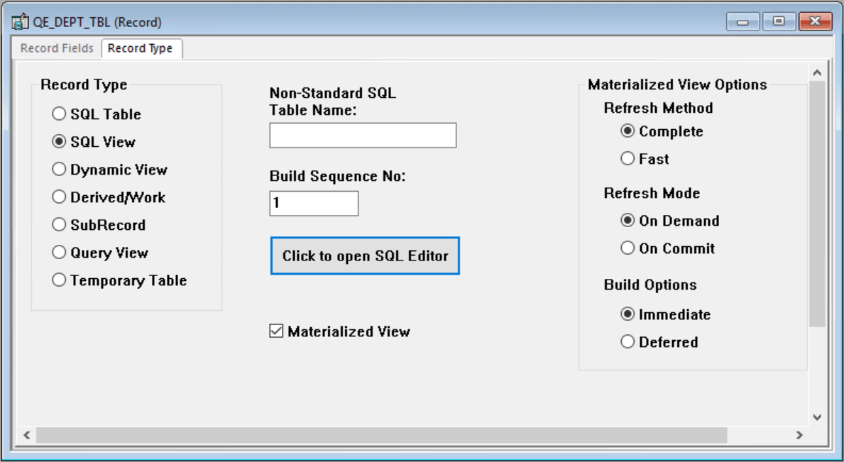Select the Derived/Work record type
844x462 pixels.
point(60,197)
